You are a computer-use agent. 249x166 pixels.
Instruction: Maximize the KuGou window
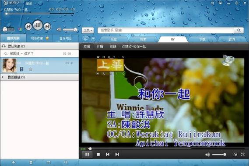click(237, 3)
